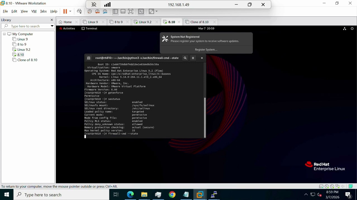Viewport: 357px width, 200px height.
Task: Toggle the library panel toolbar button
Action: point(115,11)
